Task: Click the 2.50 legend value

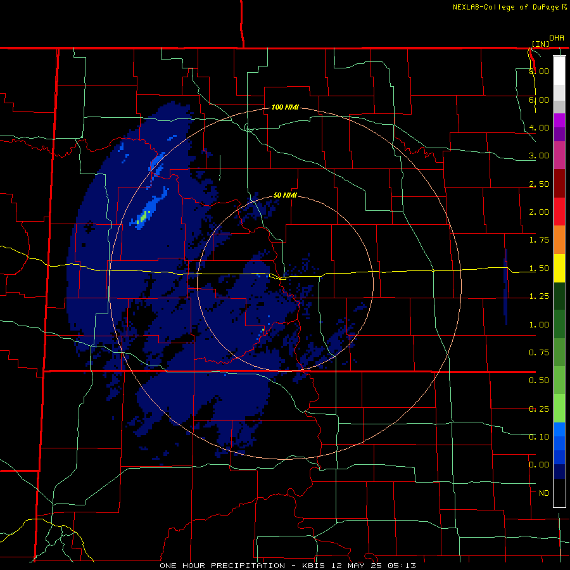Action: pos(539,184)
